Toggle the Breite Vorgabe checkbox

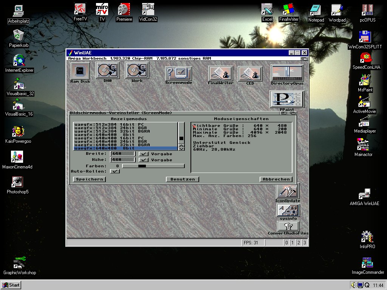click(143, 154)
